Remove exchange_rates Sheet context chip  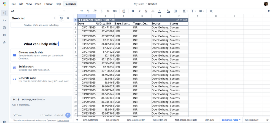point(44,99)
